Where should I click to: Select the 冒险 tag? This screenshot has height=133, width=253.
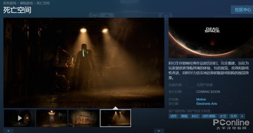pos(184,116)
